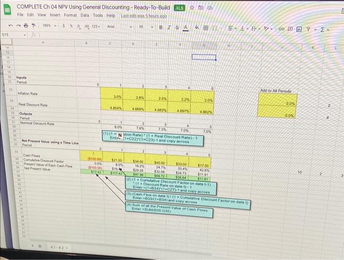Format selection as percent
Viewport: 344px width, 260px height.
click(x=71, y=26)
